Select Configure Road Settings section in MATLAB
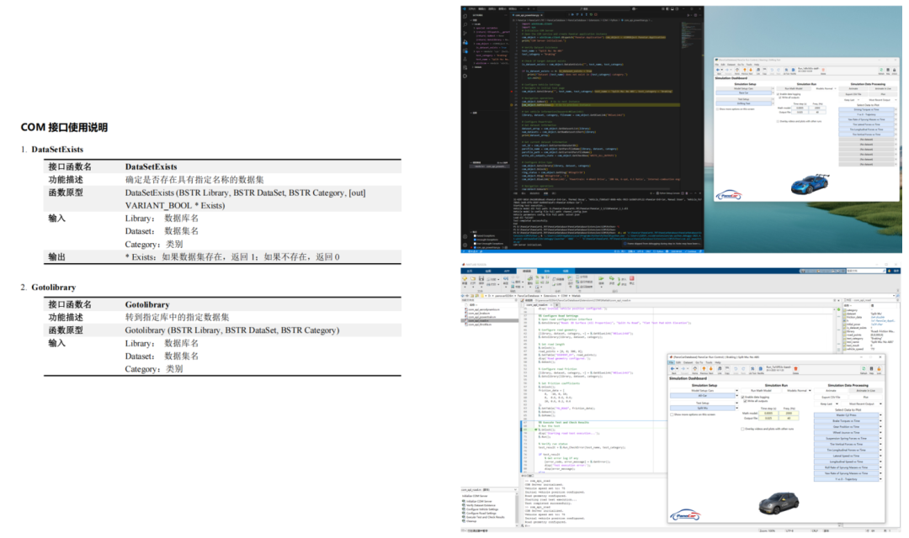This screenshot has width=909, height=538. click(x=481, y=513)
